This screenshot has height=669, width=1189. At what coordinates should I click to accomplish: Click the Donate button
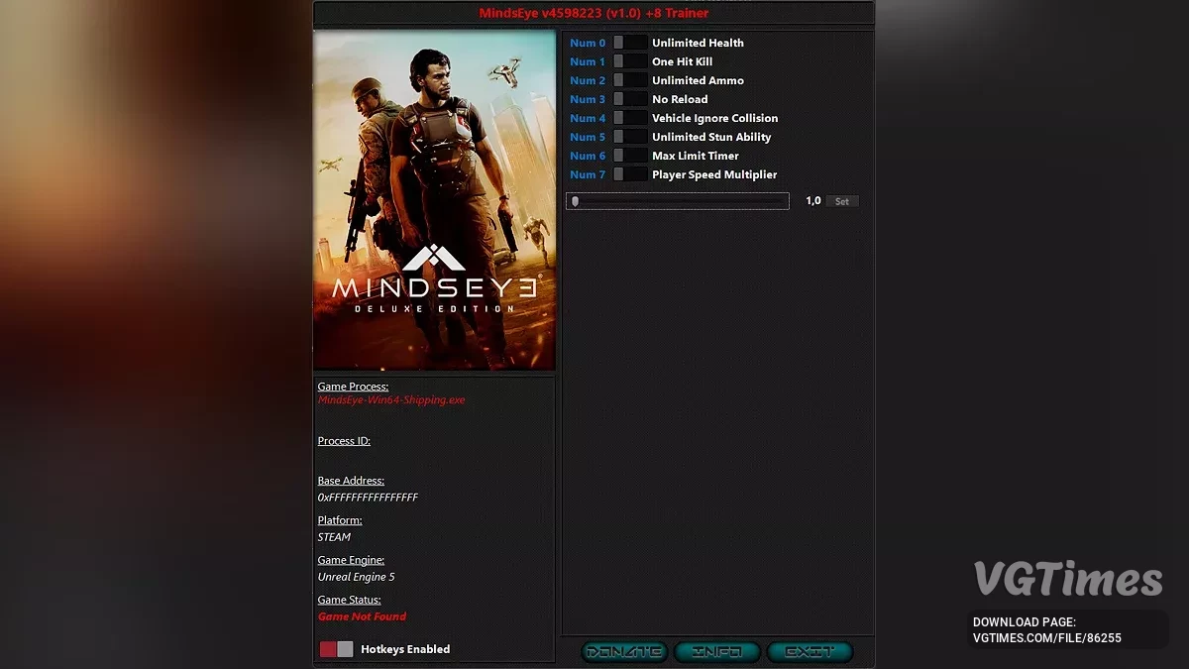point(623,652)
